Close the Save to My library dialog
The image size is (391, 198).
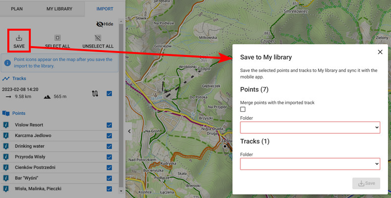380,52
